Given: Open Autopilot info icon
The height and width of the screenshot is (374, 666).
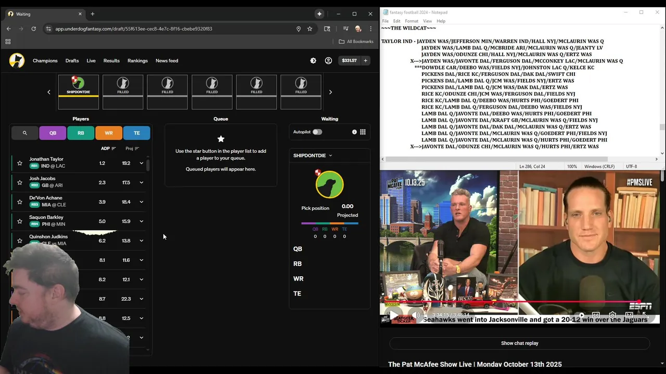Looking at the screenshot, I should click(x=354, y=132).
